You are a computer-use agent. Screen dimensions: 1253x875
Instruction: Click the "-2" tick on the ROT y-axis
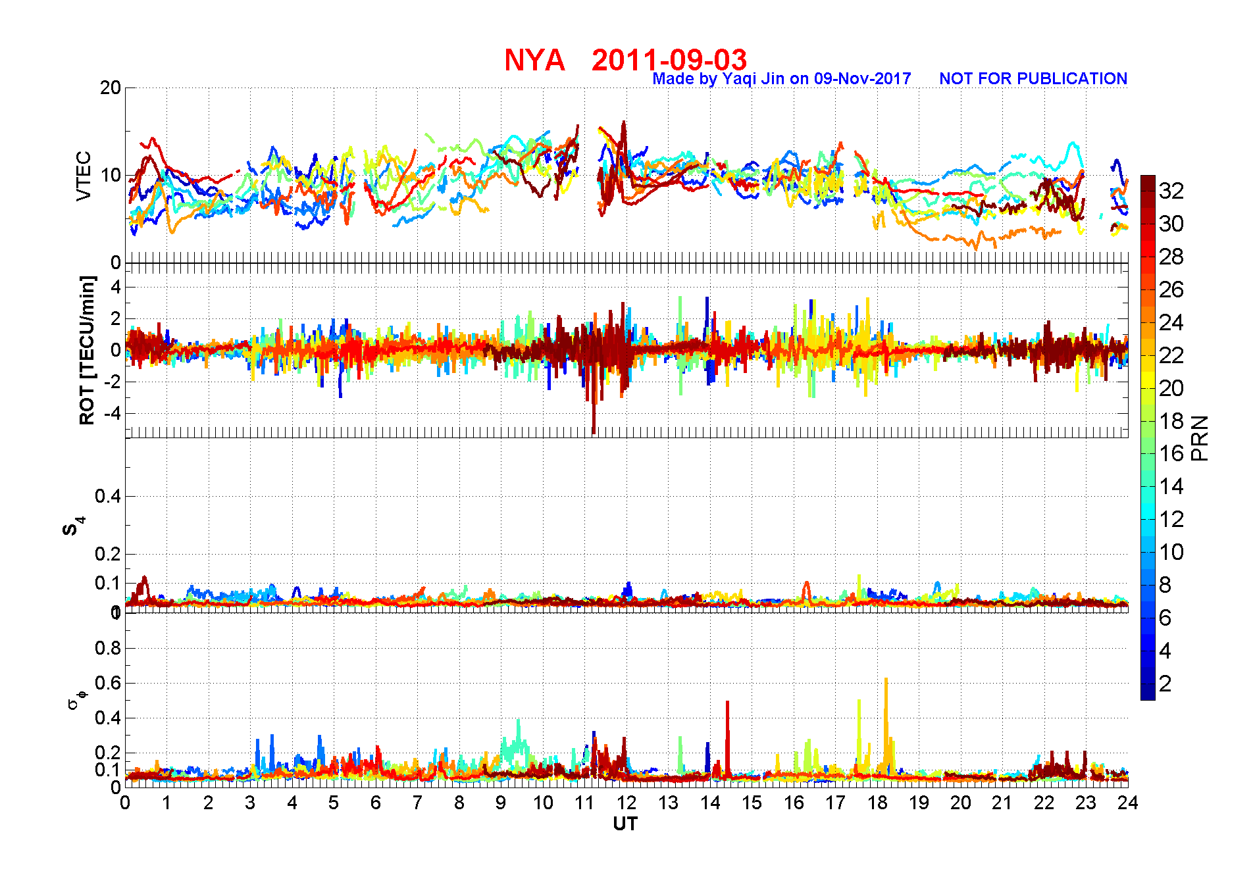tap(114, 382)
